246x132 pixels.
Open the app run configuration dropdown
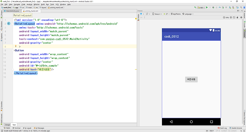[x=201, y=7]
